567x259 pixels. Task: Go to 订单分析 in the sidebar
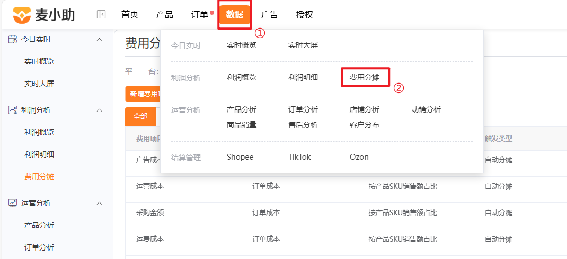39,248
